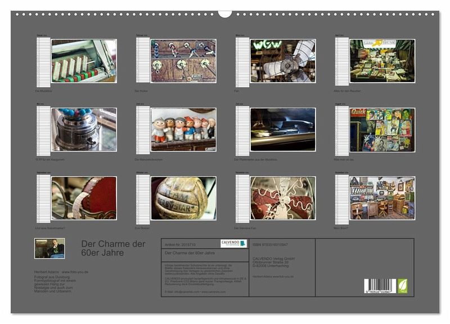
Task: Open the record player from jukebox photo
Action: (283, 130)
